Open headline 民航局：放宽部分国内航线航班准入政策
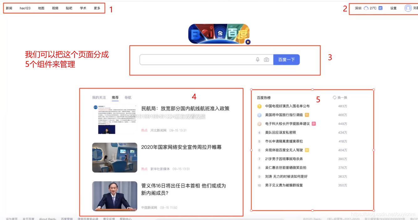This screenshot has width=418, height=220. (185, 109)
